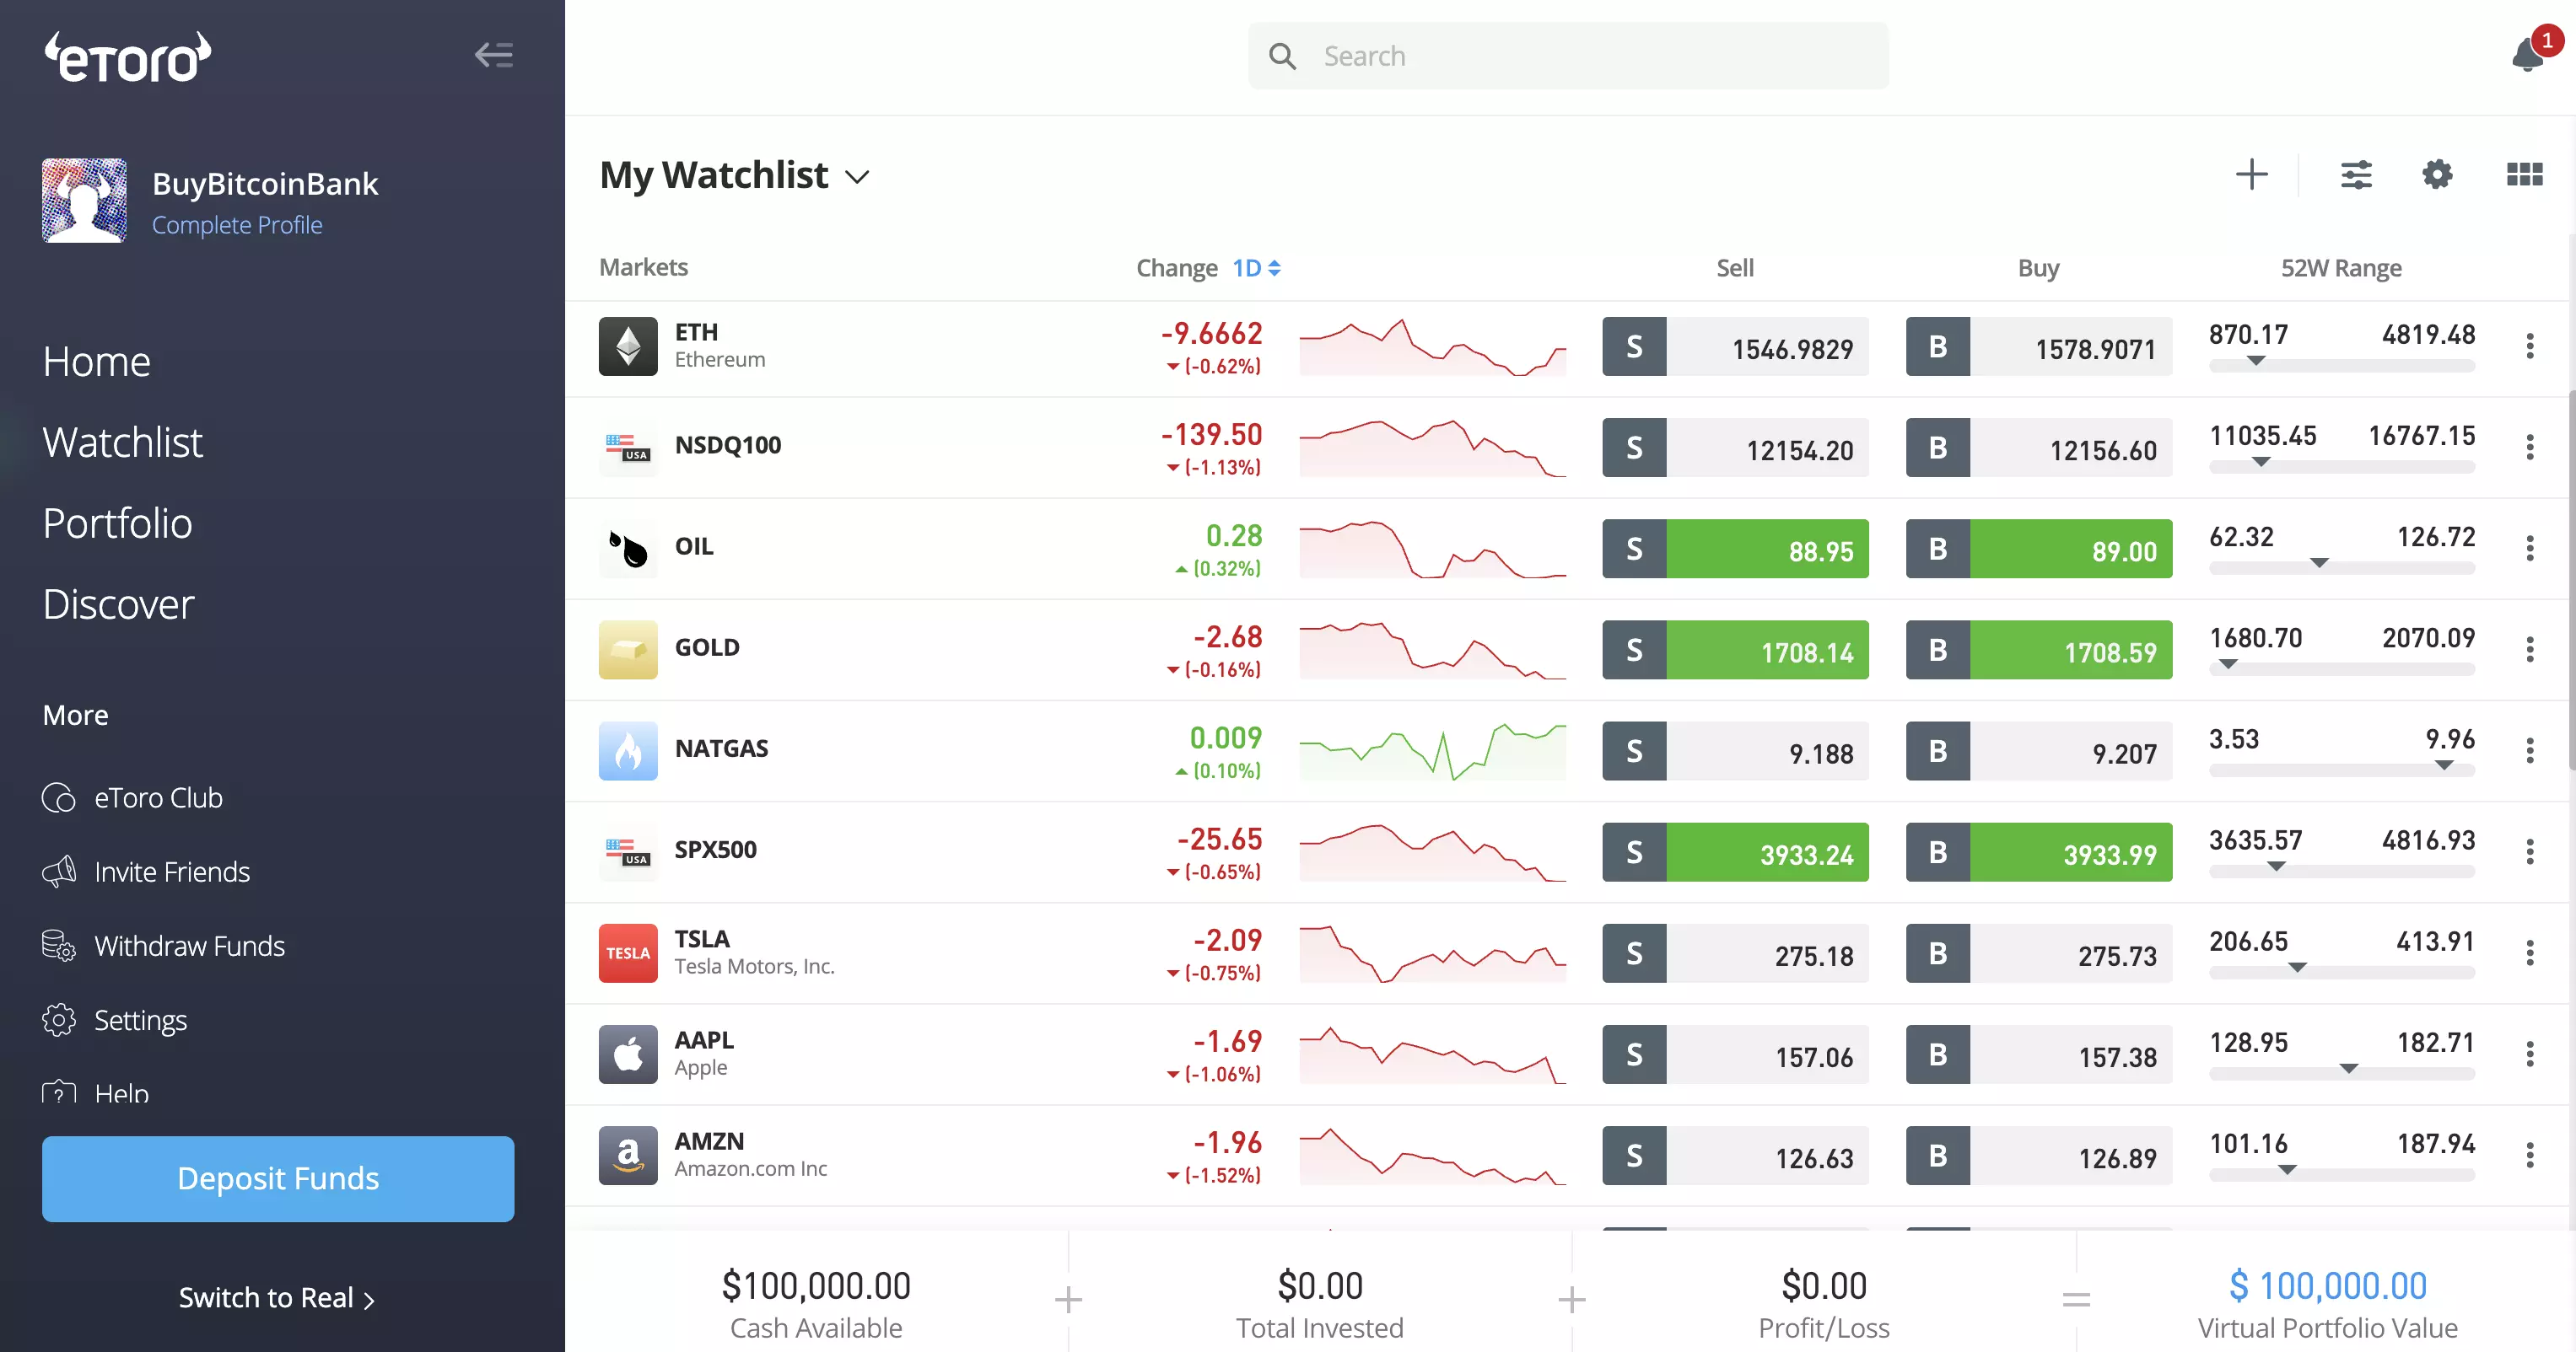Image resolution: width=2576 pixels, height=1352 pixels.
Task: Click the OIL 52W range bar
Action: [x=2342, y=567]
